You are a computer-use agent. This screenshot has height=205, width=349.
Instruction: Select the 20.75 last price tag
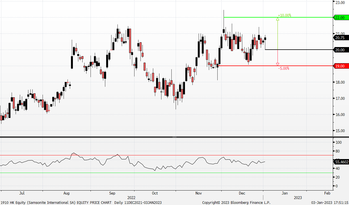[340, 38]
